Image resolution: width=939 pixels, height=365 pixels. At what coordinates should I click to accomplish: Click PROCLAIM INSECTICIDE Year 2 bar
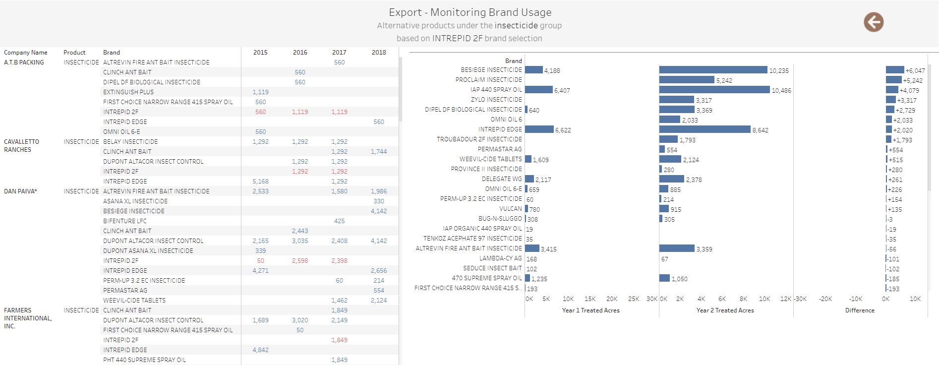pyautogui.click(x=687, y=80)
